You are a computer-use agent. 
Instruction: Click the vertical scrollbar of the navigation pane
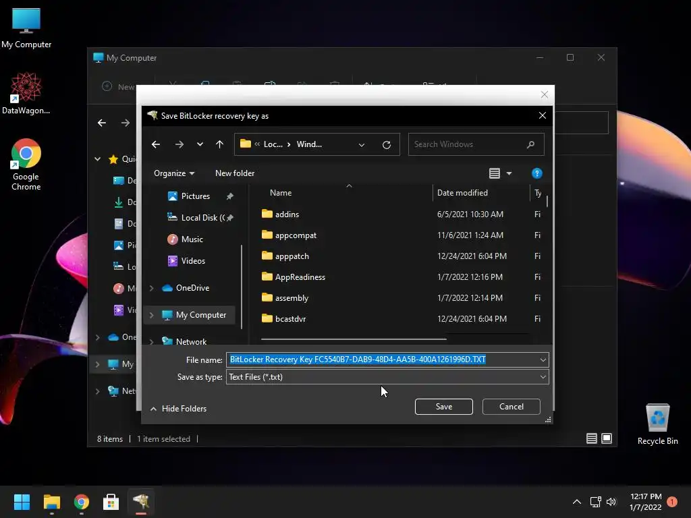pos(242,286)
